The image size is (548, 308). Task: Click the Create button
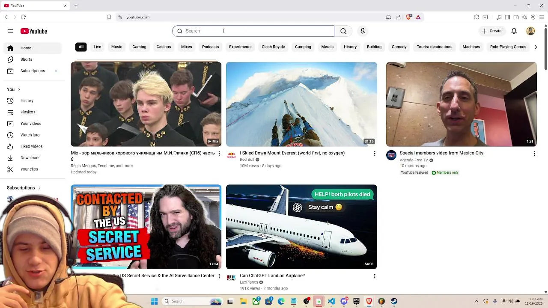click(x=491, y=31)
